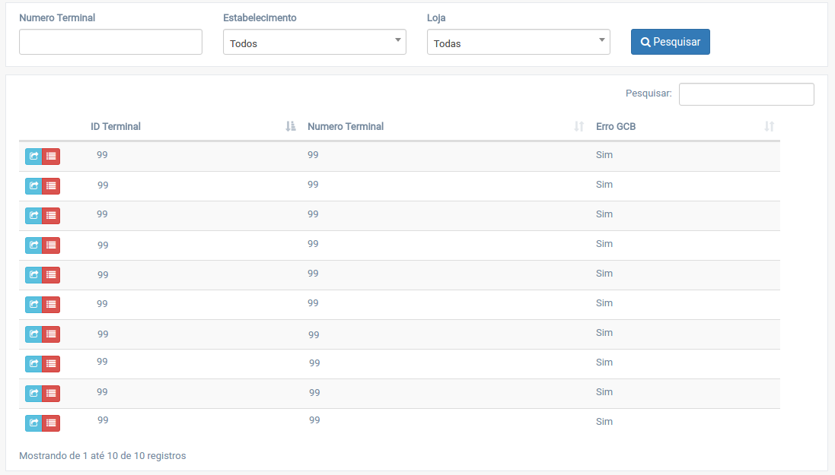The height and width of the screenshot is (475, 835).
Task: Sort by Erro GCB sort arrows
Action: point(769,126)
